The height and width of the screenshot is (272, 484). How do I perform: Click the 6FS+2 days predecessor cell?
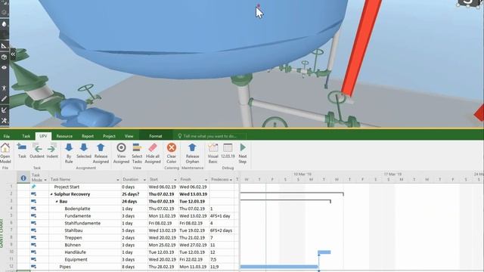point(222,230)
